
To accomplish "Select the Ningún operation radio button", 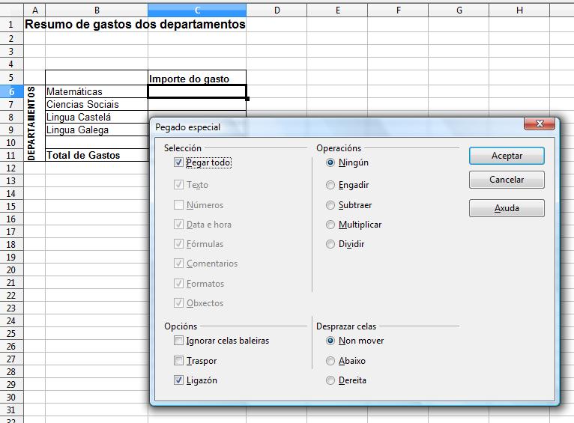I will coord(330,162).
